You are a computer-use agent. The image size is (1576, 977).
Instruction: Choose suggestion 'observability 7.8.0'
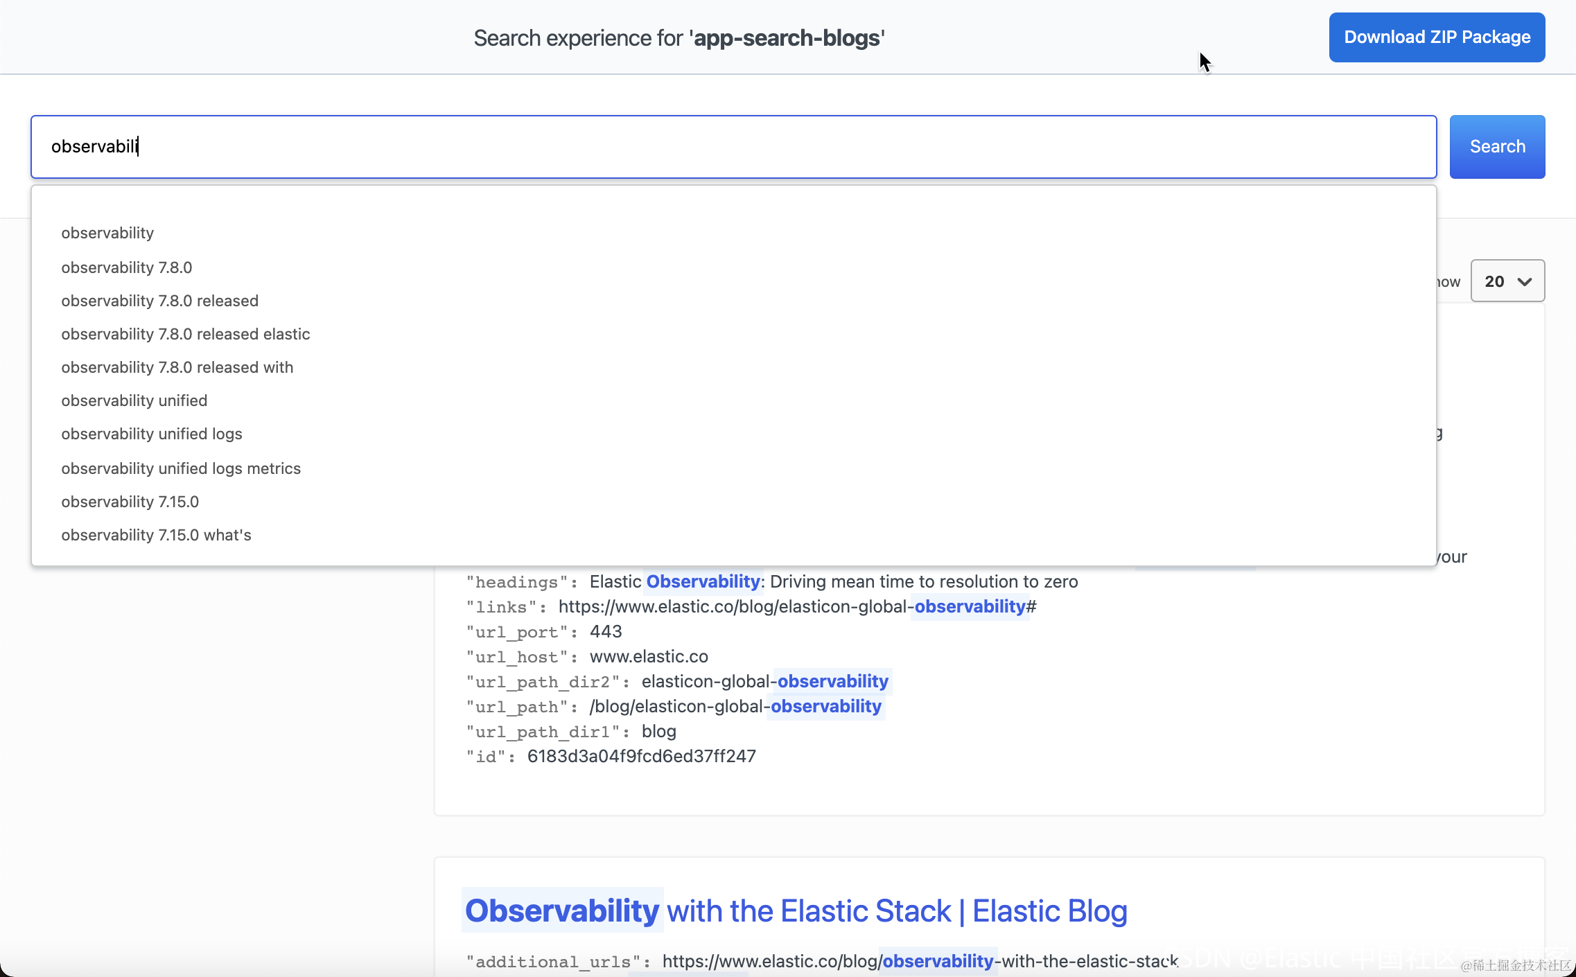[126, 267]
